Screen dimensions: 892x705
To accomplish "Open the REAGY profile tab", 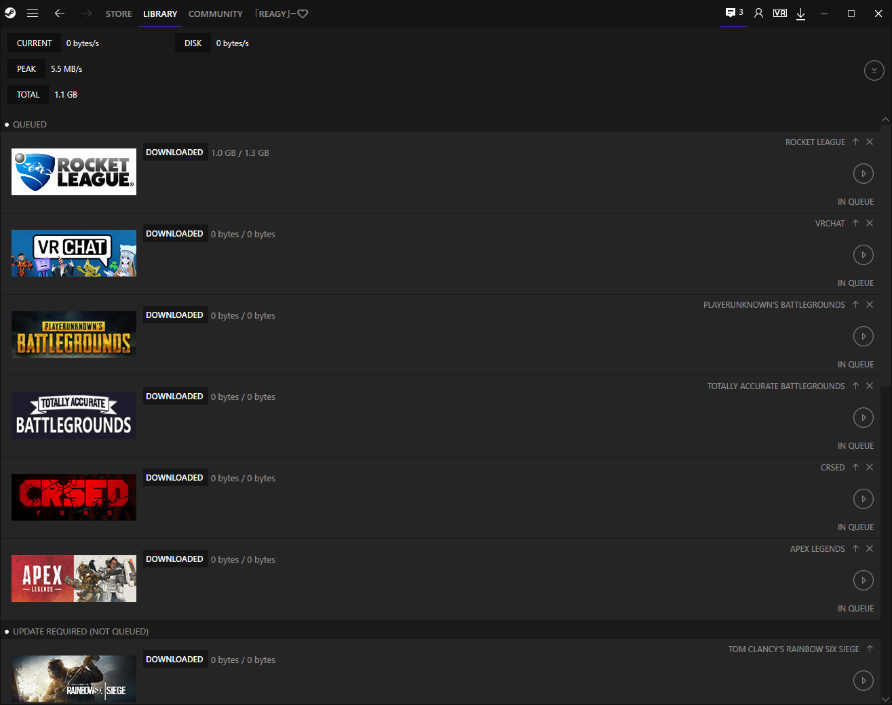I will coord(281,14).
